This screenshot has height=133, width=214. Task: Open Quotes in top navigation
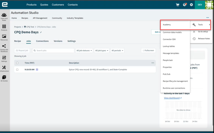[x=44, y=5]
